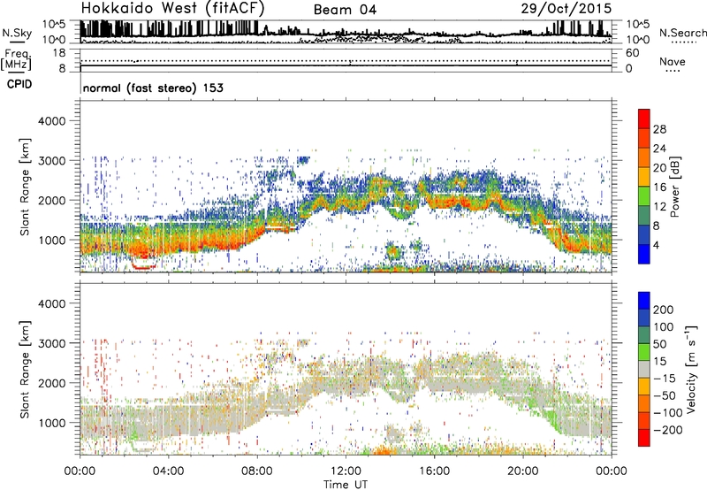The width and height of the screenshot is (707, 490).
Task: Click the "28" label on Power color bar
Action: [x=659, y=129]
